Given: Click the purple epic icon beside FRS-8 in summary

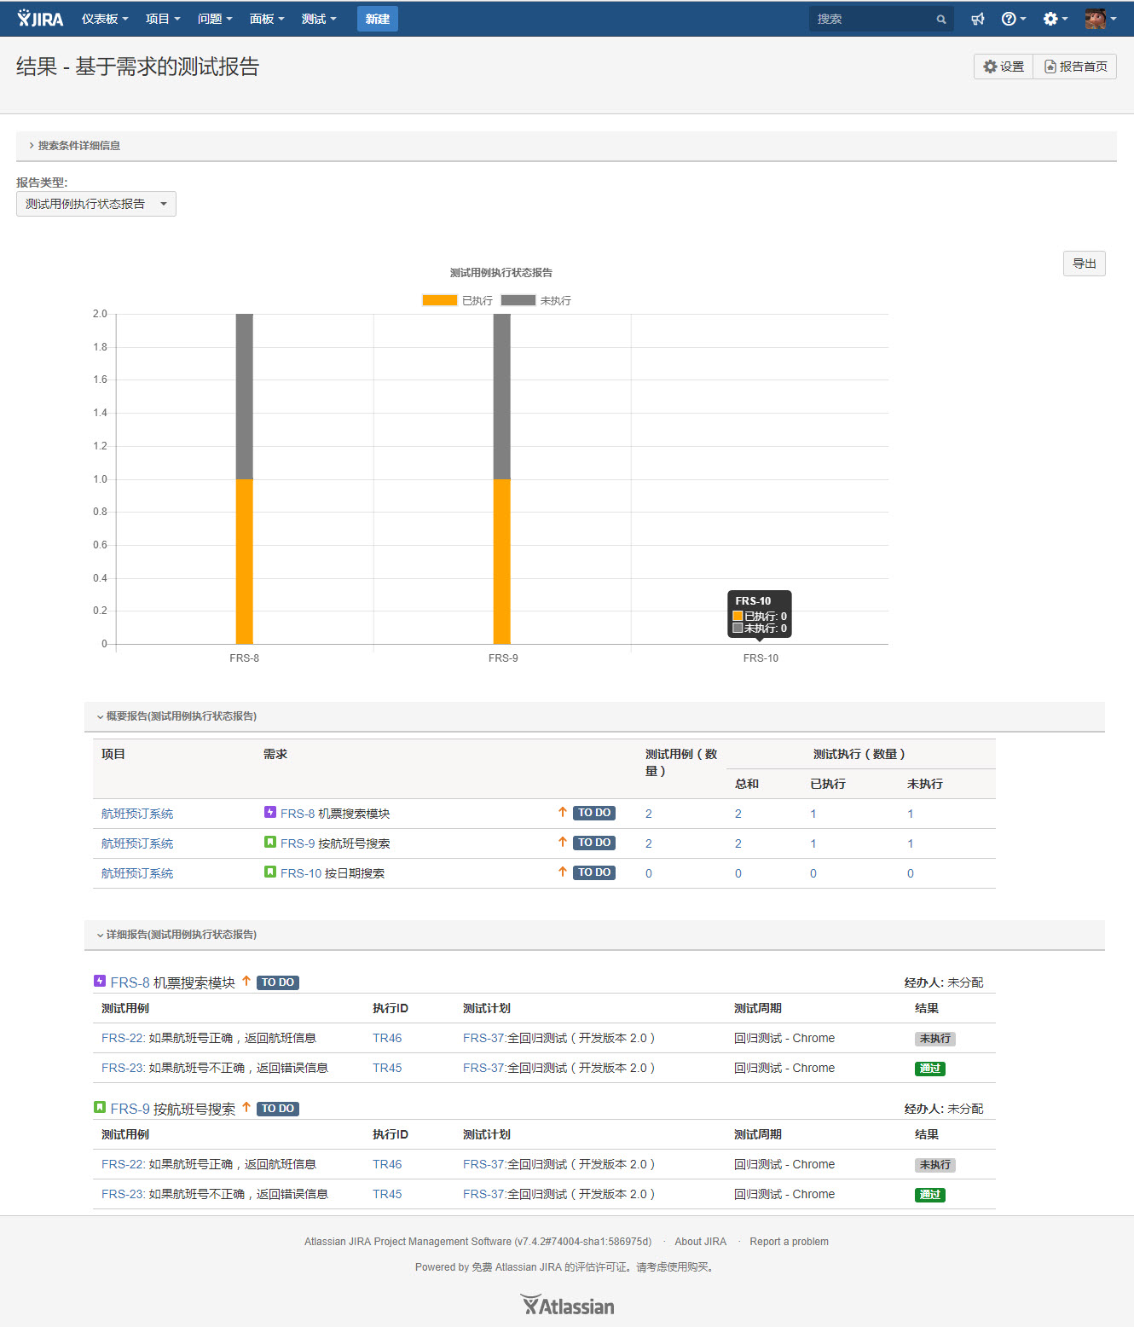Looking at the screenshot, I should [x=270, y=813].
